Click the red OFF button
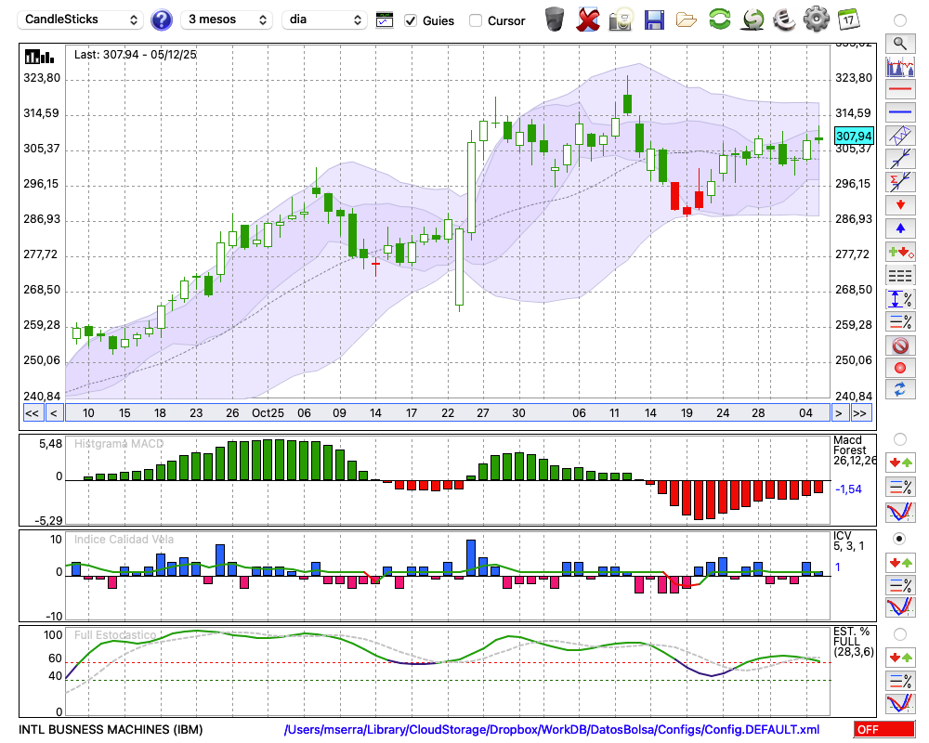The width and height of the screenshot is (929, 743). point(883,730)
